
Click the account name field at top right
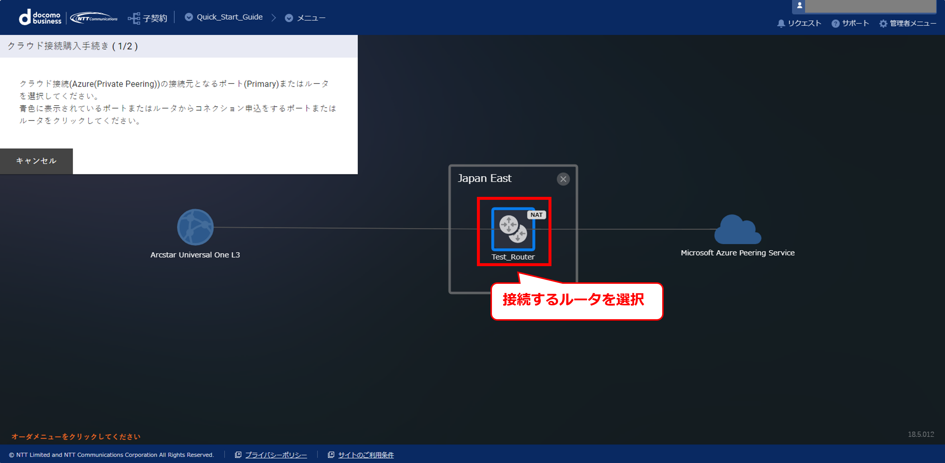[871, 6]
